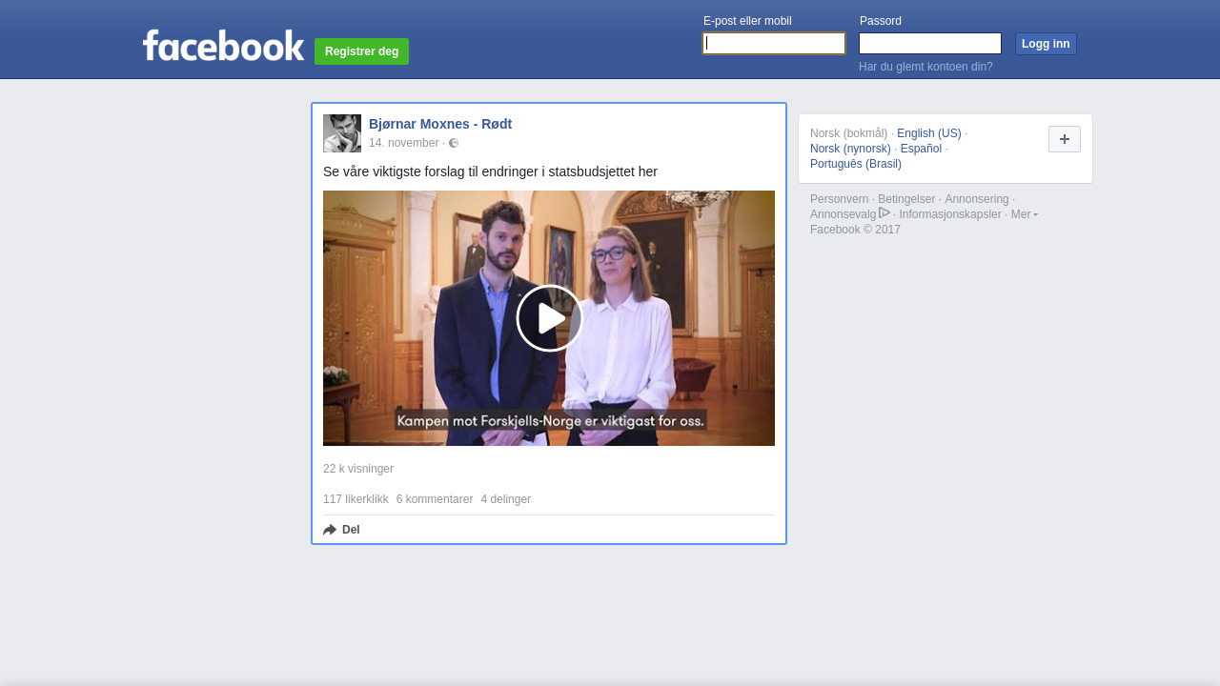The image size is (1220, 686).
Task: Open Bjørnar Moxnes profile picture
Action: 342,133
